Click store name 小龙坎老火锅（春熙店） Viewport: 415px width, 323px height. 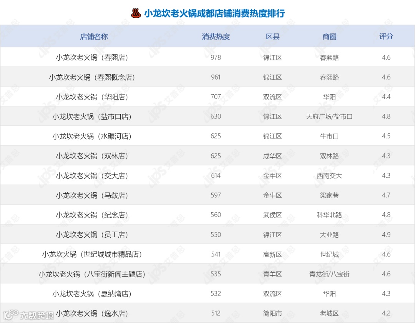(x=92, y=57)
